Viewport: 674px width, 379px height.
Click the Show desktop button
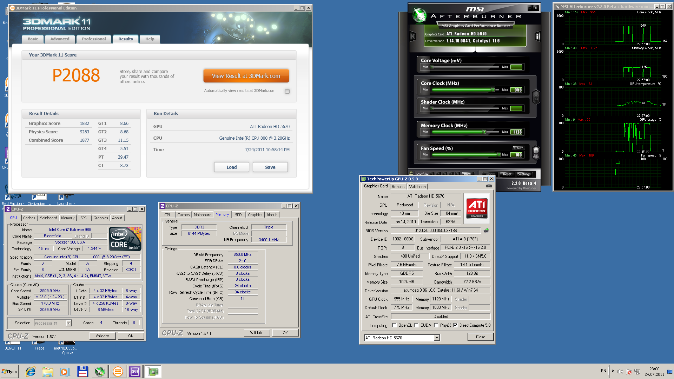pyautogui.click(x=670, y=372)
